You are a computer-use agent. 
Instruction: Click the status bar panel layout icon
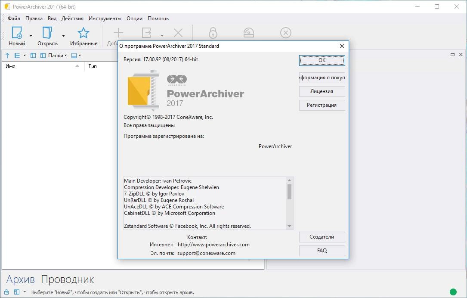pos(17,292)
